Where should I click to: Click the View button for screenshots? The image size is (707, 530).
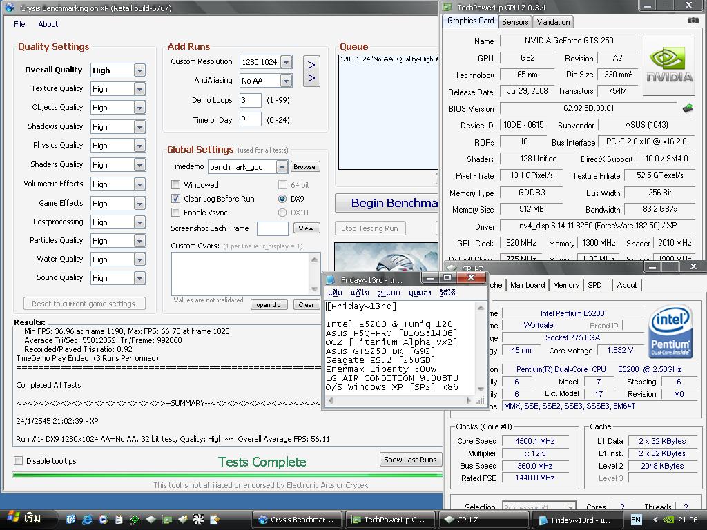coord(306,228)
